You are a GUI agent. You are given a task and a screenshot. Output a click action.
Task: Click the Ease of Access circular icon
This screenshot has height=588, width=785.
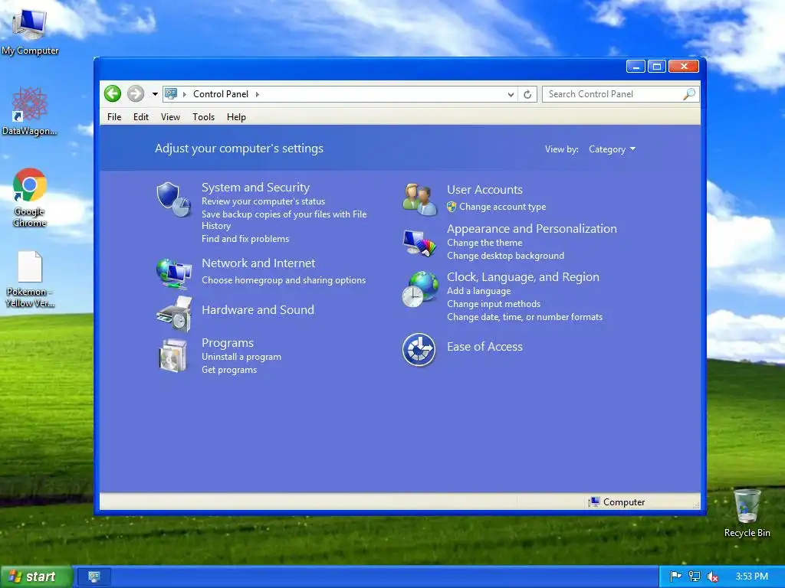click(419, 349)
